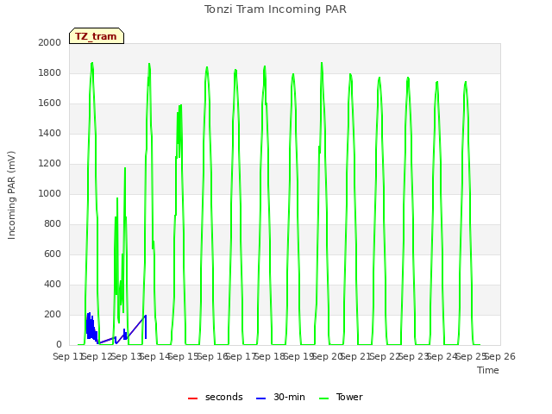Toggle the Tower legend entry
Screen dimensions: 552x414
(341, 397)
